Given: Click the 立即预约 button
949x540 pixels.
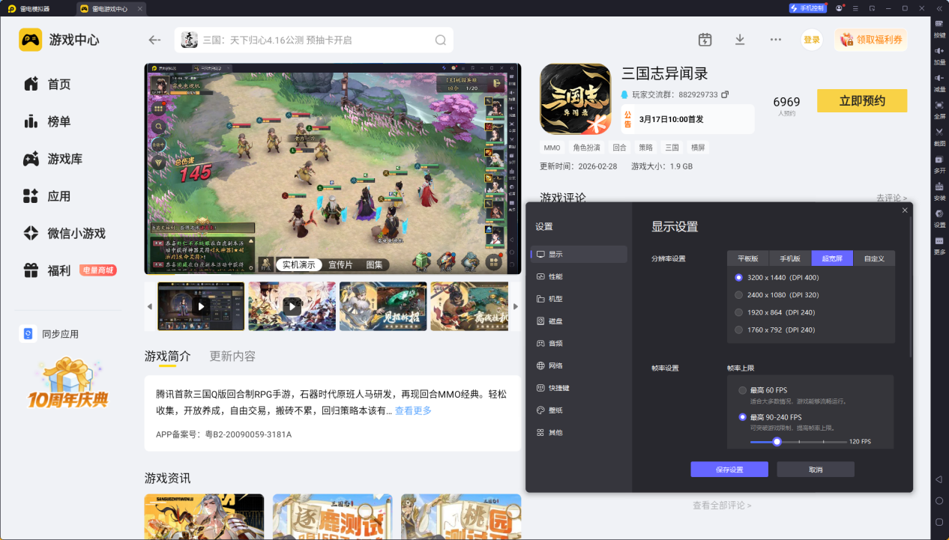Looking at the screenshot, I should pos(862,101).
